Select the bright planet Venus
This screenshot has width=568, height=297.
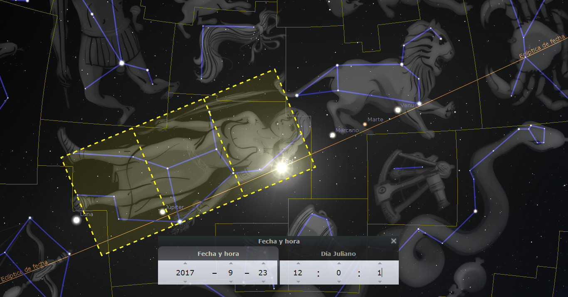point(398,110)
